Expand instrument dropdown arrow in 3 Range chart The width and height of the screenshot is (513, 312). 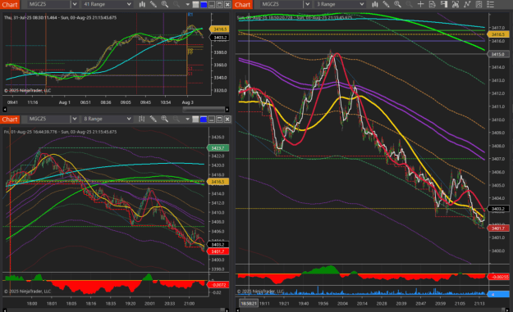(x=307, y=4)
